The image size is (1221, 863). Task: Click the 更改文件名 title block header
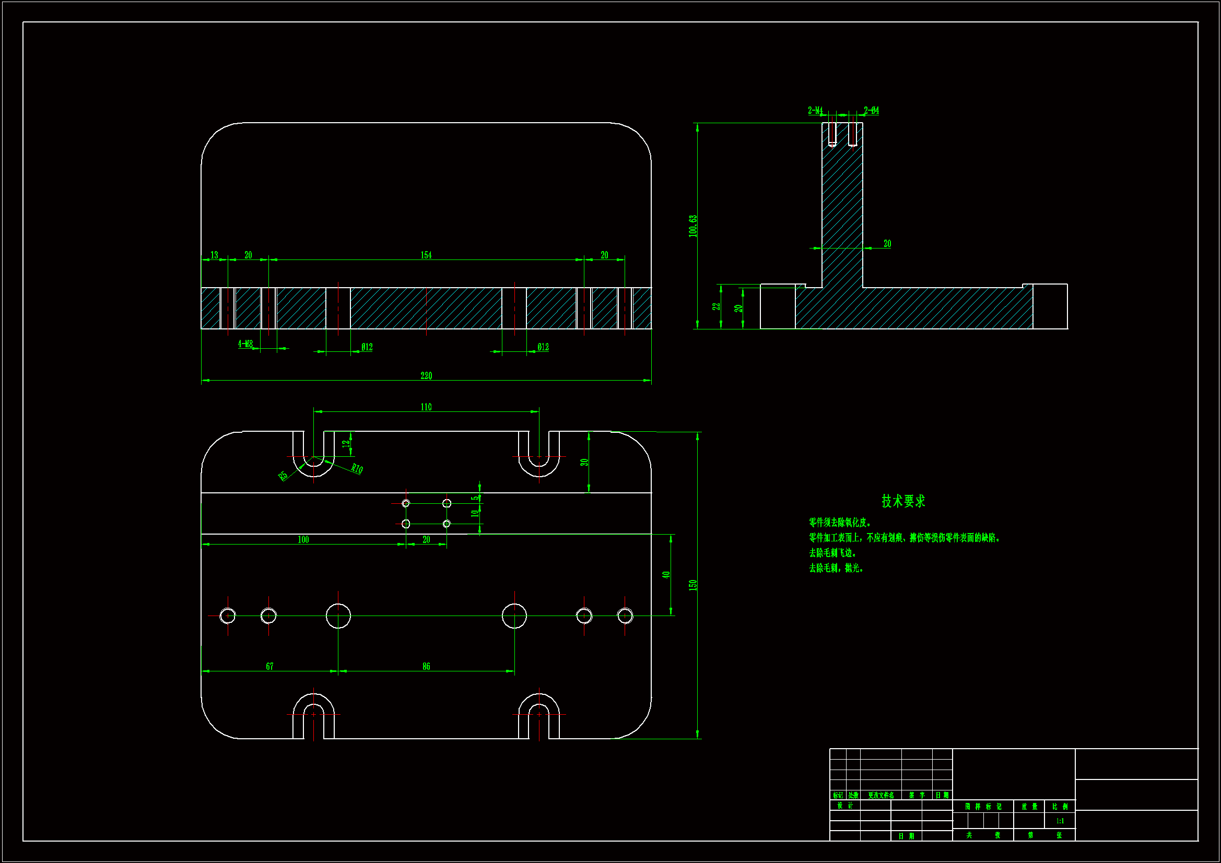pyautogui.click(x=880, y=796)
